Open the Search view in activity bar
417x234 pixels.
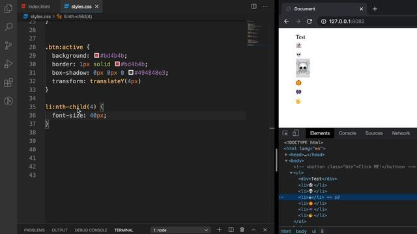click(8, 27)
